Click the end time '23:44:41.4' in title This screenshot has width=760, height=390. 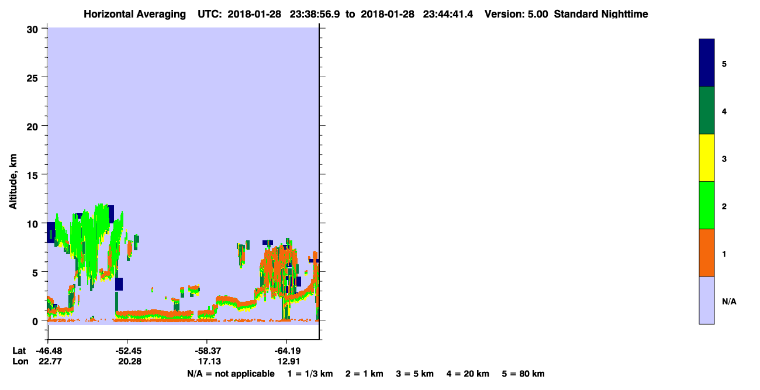[x=448, y=14]
